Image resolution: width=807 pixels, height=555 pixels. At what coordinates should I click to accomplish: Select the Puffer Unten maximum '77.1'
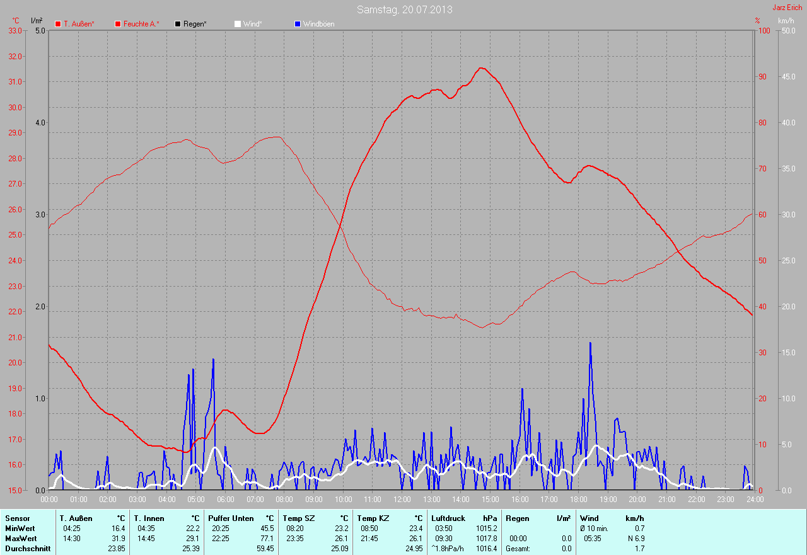(267, 539)
